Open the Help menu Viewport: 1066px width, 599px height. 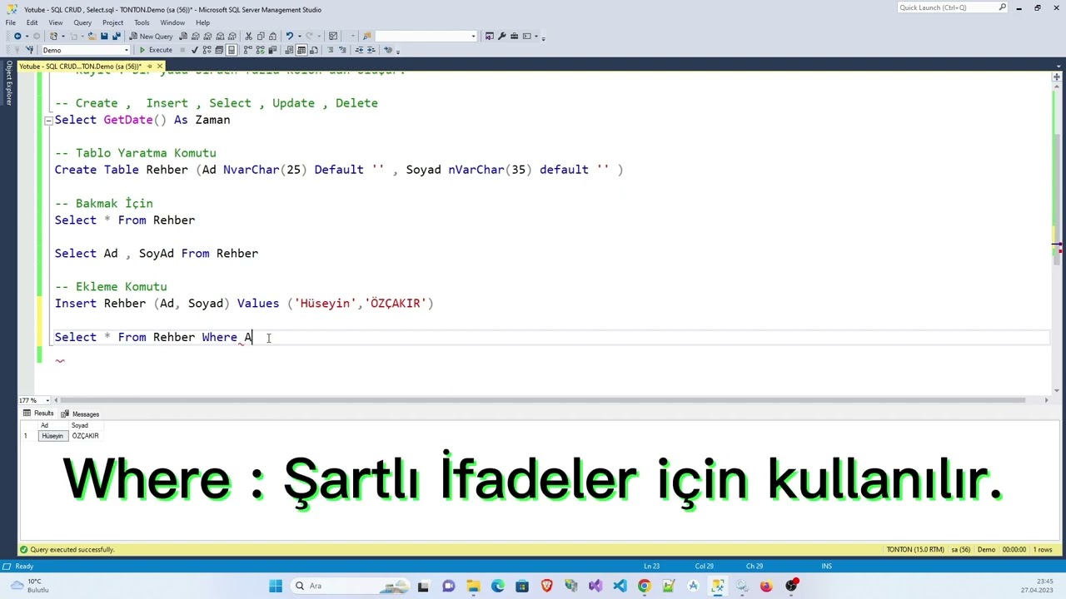(x=202, y=22)
